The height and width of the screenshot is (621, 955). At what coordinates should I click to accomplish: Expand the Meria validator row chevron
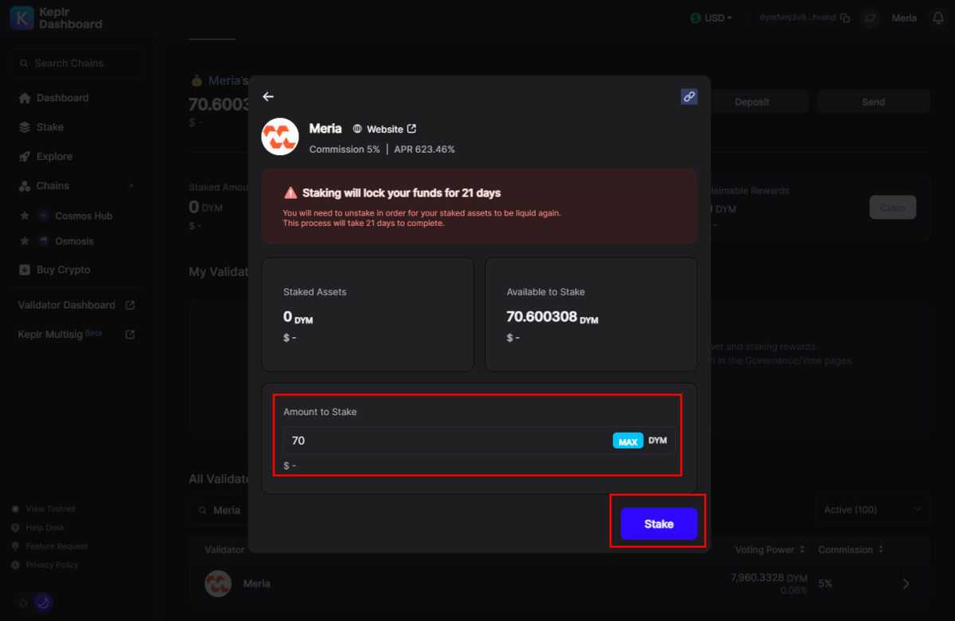[x=906, y=584]
